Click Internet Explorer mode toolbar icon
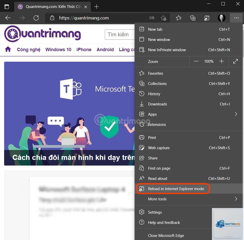 [207, 18]
